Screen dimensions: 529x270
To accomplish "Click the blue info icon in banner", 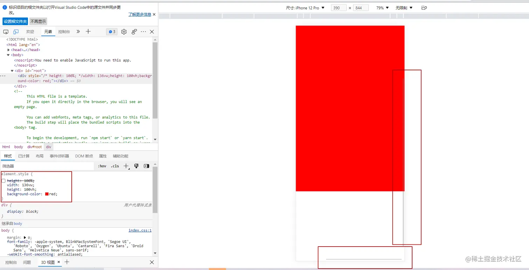I will [5, 7].
